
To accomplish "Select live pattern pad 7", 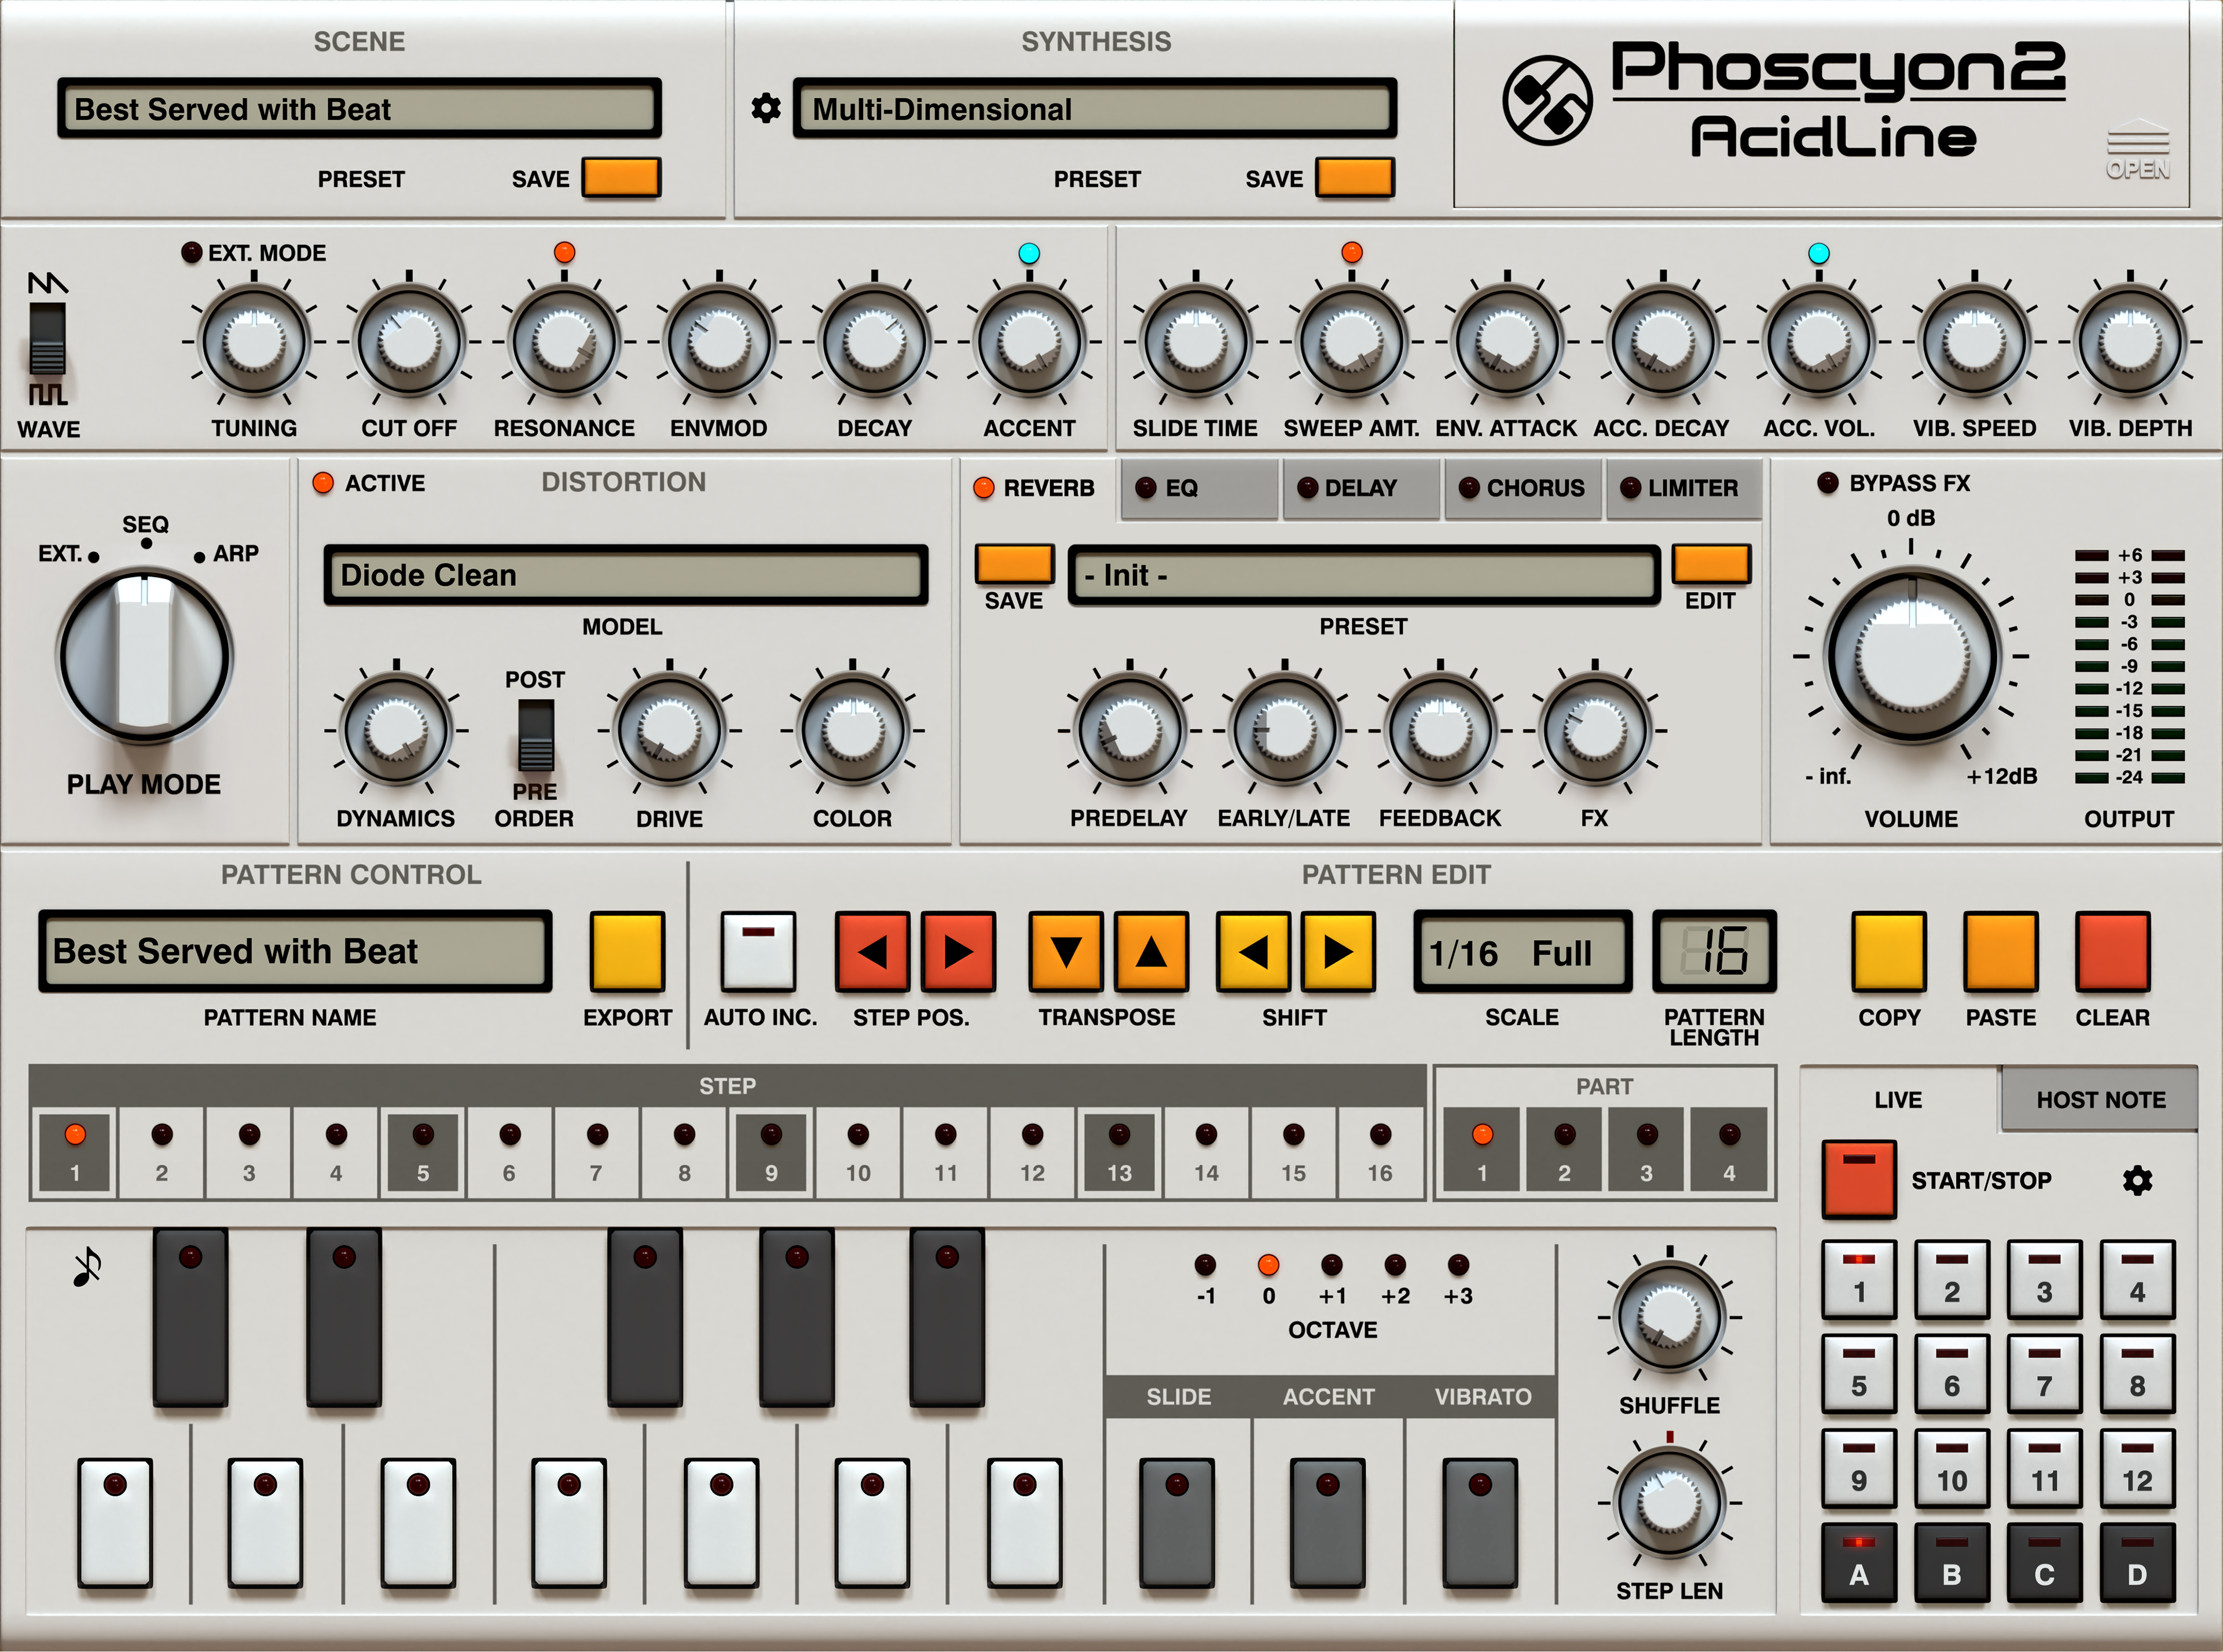I will (2044, 1373).
